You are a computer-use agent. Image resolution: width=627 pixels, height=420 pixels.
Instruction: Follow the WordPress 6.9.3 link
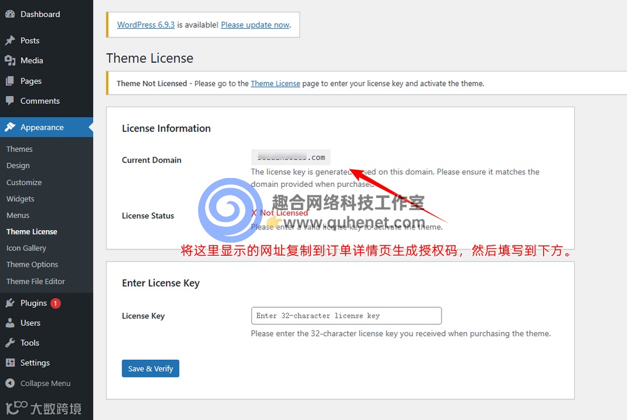coord(146,25)
